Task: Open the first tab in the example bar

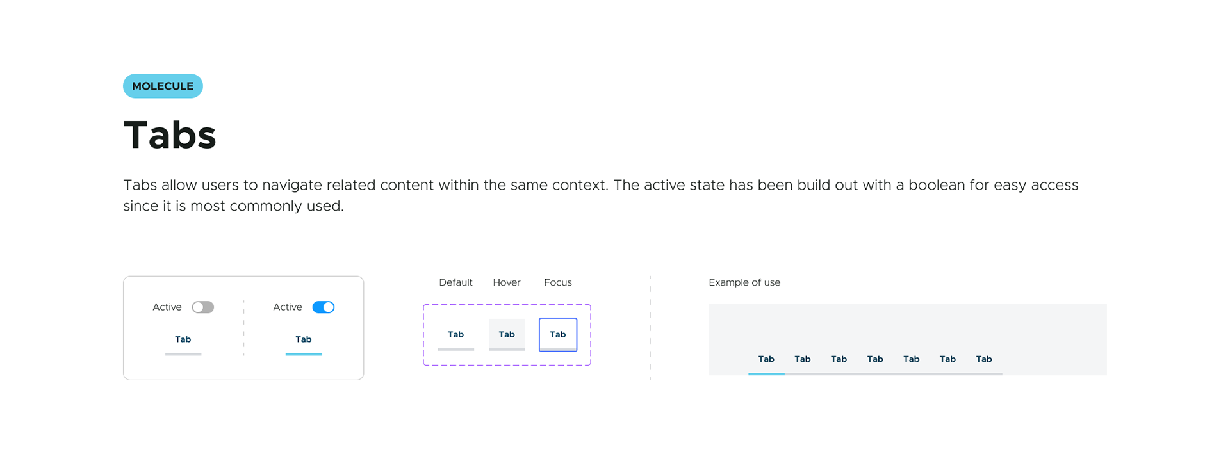Action: pyautogui.click(x=766, y=359)
